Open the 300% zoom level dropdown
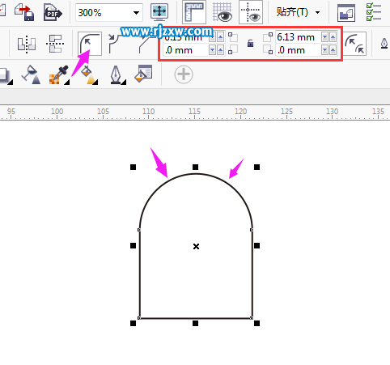Screen dimensions: 390x365 point(136,13)
